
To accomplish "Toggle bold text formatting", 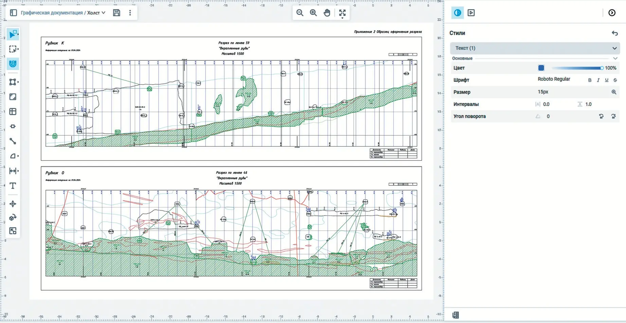I will click(590, 80).
